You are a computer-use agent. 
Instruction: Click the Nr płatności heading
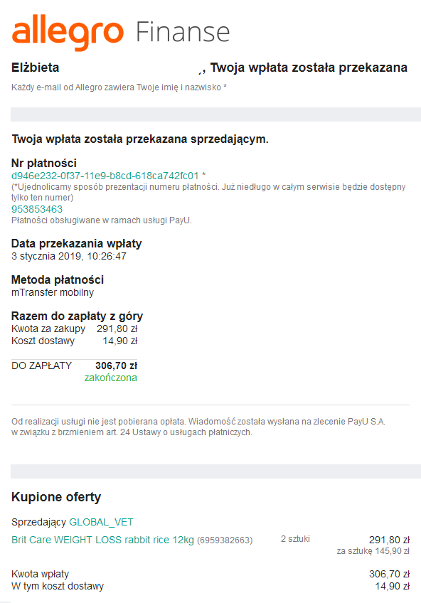(x=44, y=163)
